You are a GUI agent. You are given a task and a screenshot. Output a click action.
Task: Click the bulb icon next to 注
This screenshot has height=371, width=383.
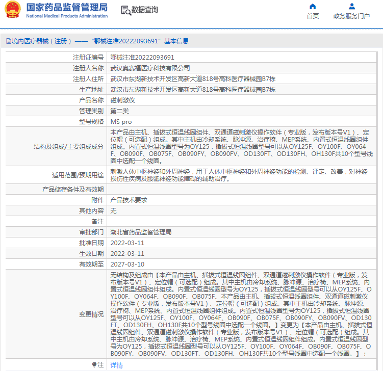pos(94,365)
